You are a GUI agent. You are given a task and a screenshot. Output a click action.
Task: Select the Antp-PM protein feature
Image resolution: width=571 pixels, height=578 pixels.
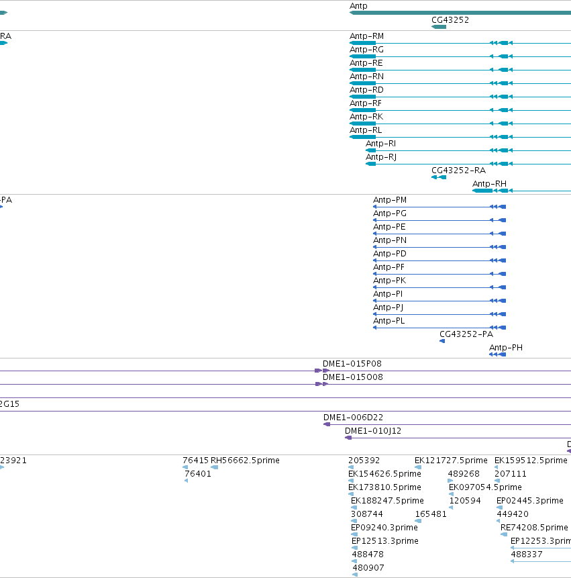tap(390, 200)
